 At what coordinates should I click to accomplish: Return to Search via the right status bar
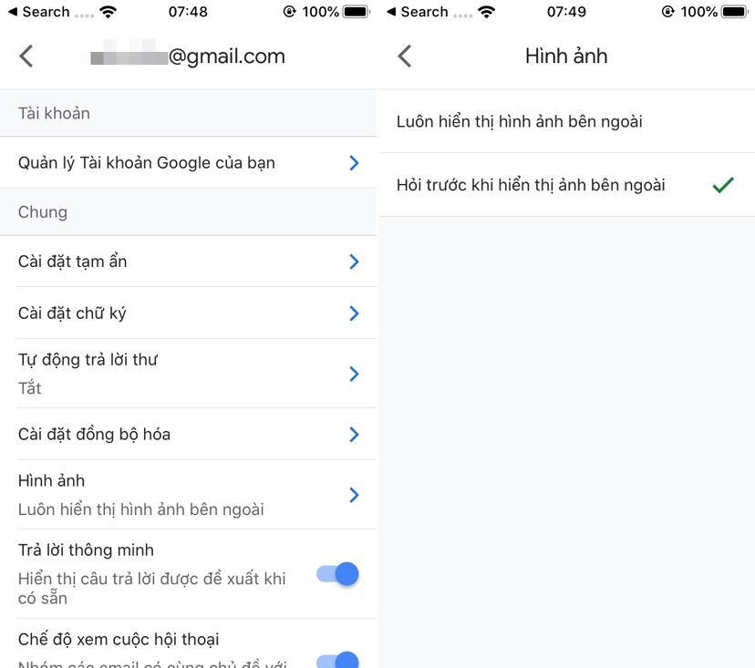click(x=418, y=12)
